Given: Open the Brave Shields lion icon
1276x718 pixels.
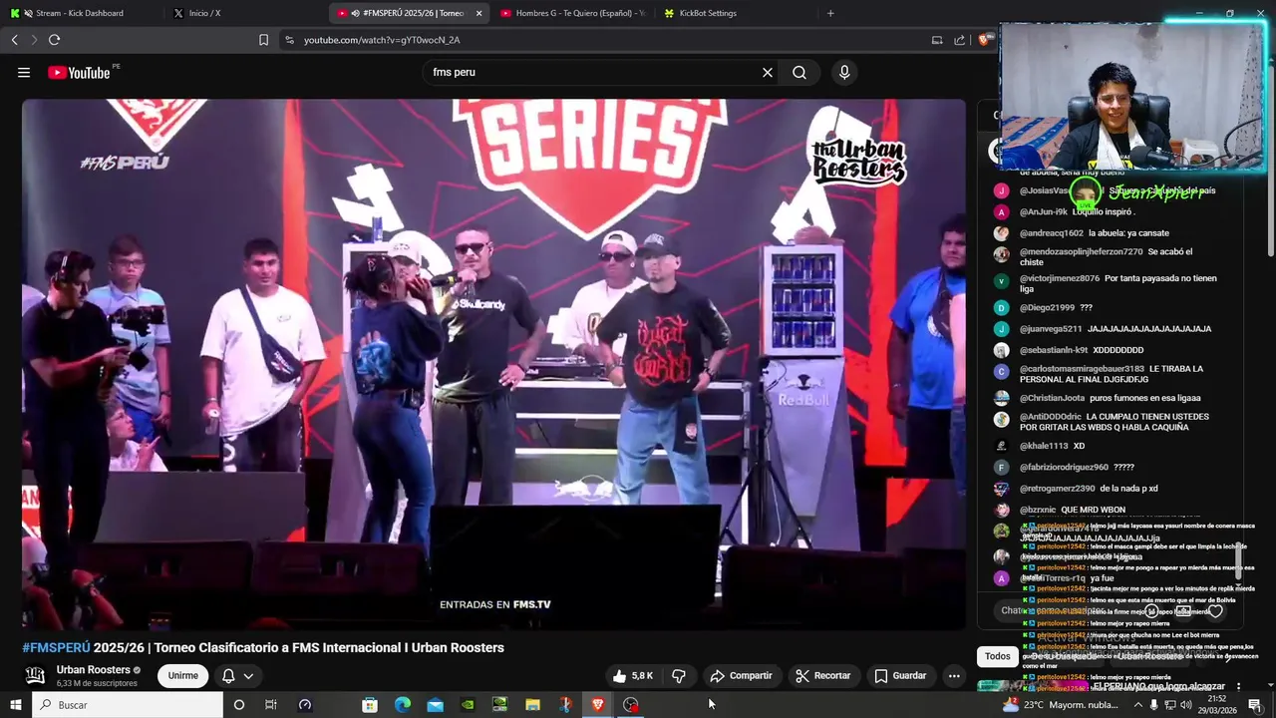Looking at the screenshot, I should 984,40.
